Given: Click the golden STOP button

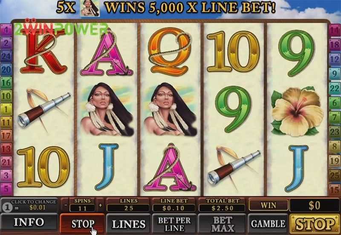Looking at the screenshot, I should 315,224.
